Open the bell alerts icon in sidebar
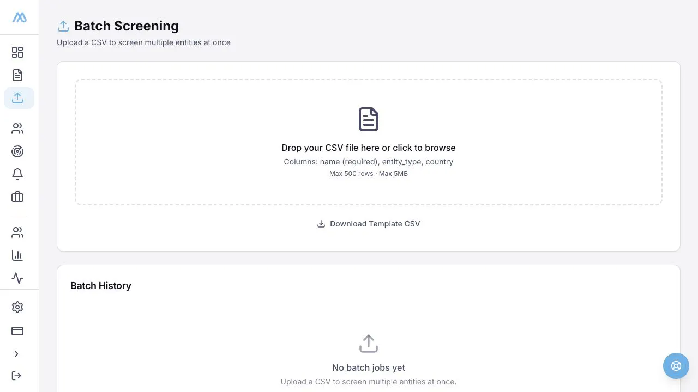The image size is (698, 392). click(17, 174)
